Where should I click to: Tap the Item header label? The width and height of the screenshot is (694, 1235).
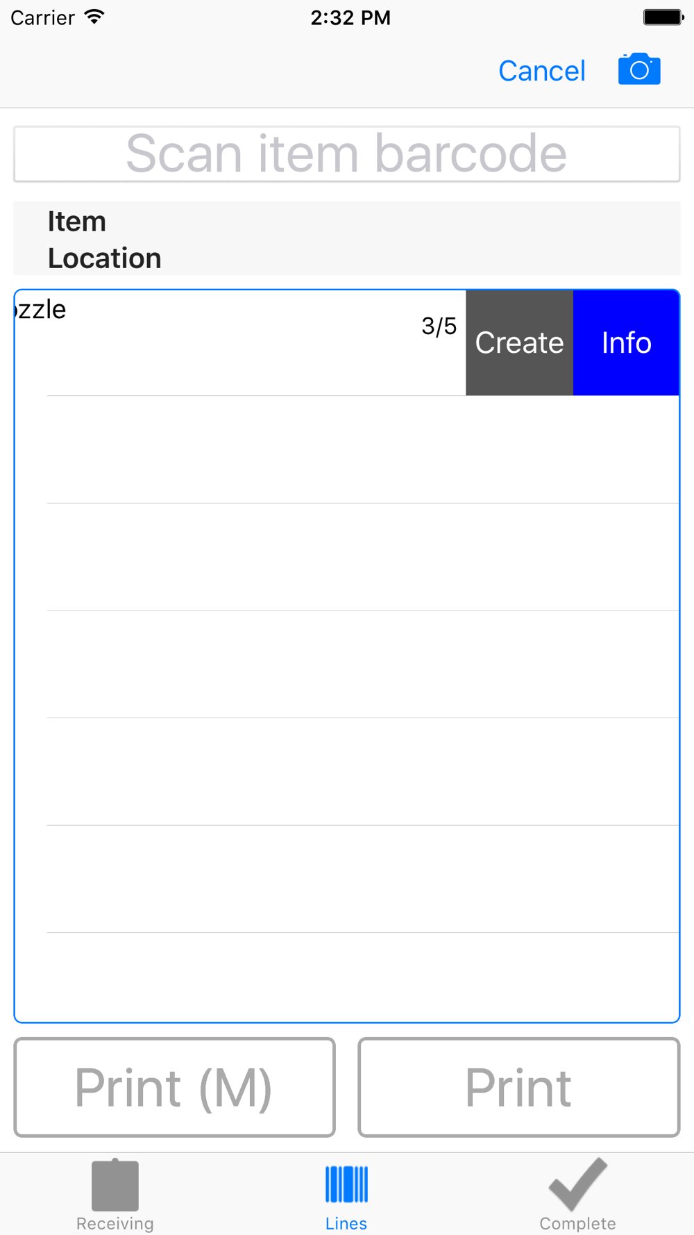[77, 222]
